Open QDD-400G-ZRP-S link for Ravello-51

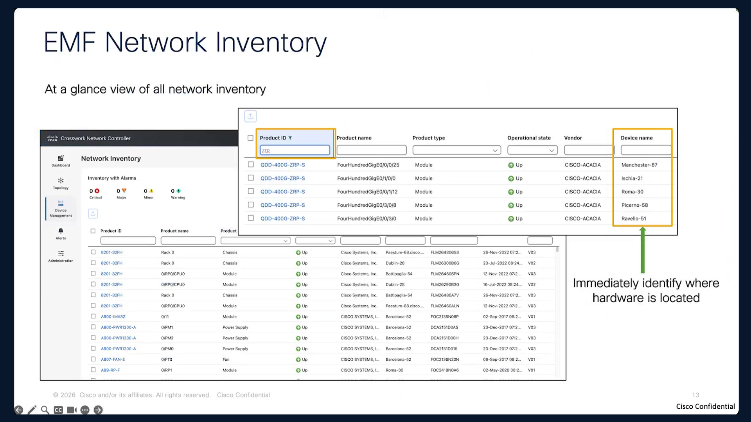click(282, 218)
